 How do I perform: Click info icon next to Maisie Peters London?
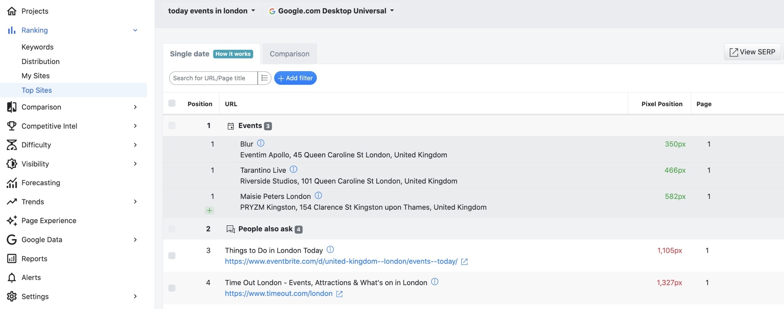coord(318,195)
